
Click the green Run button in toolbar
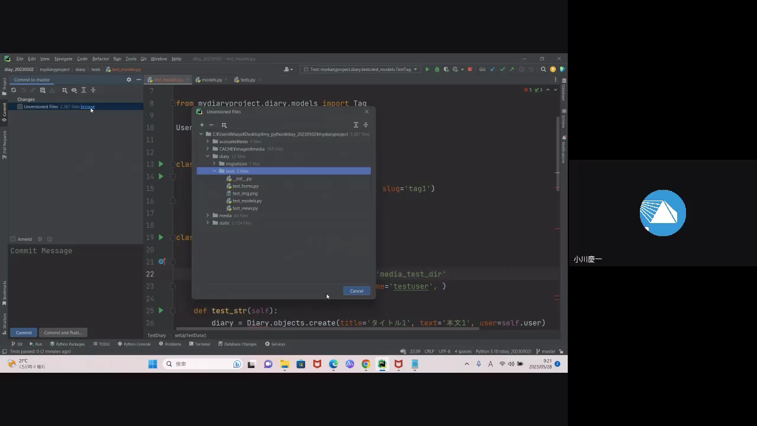(428, 69)
